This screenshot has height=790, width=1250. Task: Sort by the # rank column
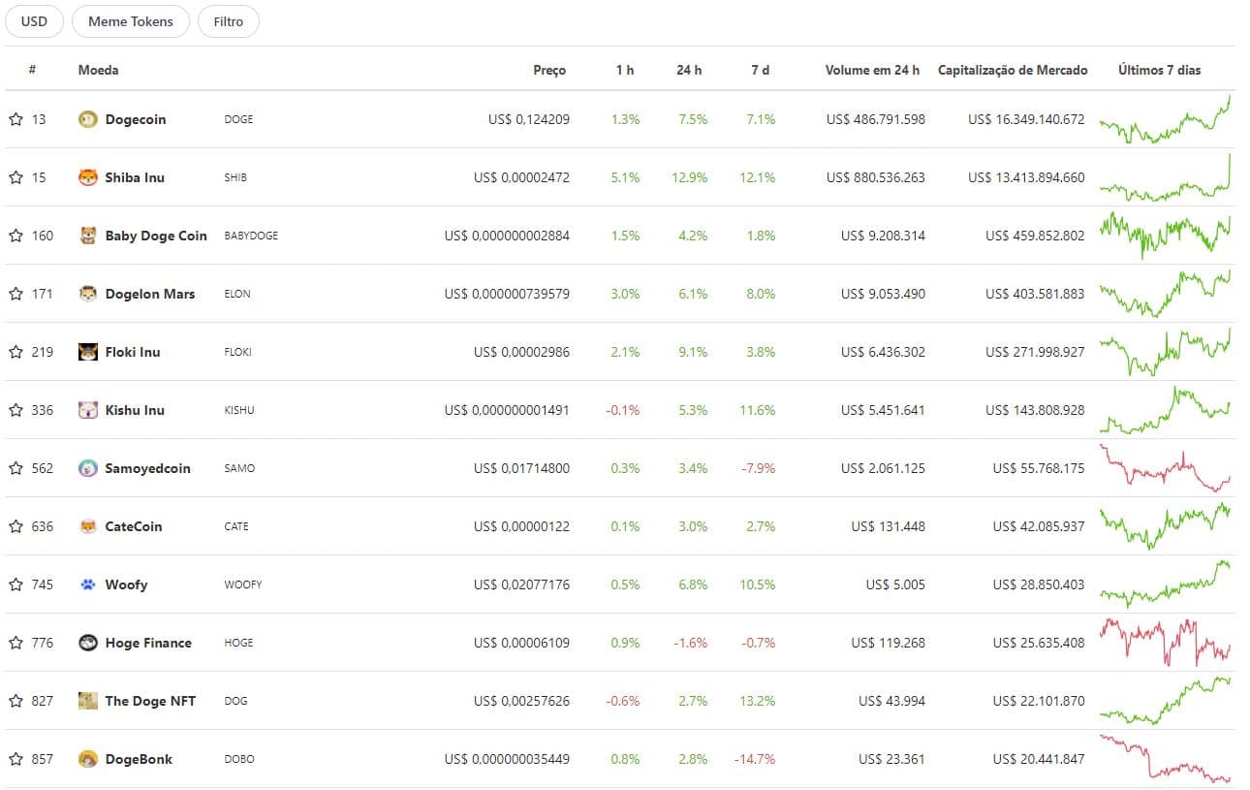(x=32, y=70)
